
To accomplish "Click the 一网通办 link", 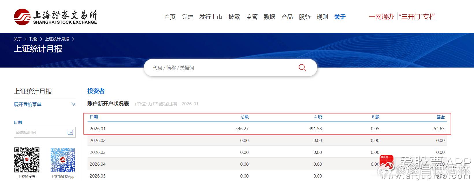I will click(382, 16).
